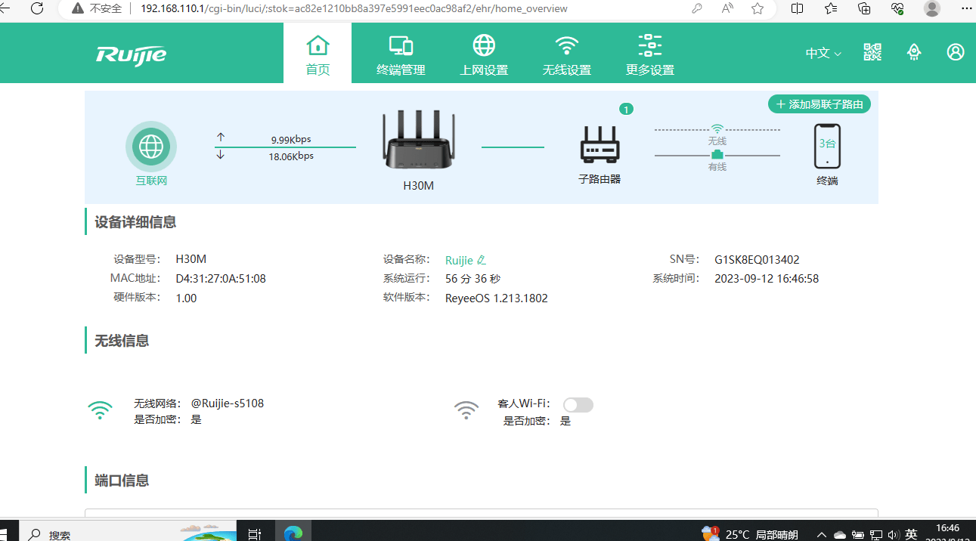Click the 子路由器 sub-router icon
Image resolution: width=976 pixels, height=541 pixels.
point(600,144)
